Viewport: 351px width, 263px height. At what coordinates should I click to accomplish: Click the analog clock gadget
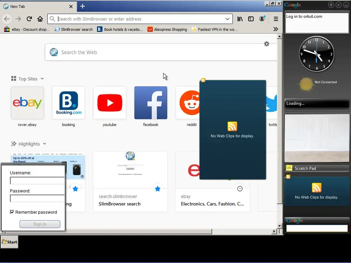(316, 54)
